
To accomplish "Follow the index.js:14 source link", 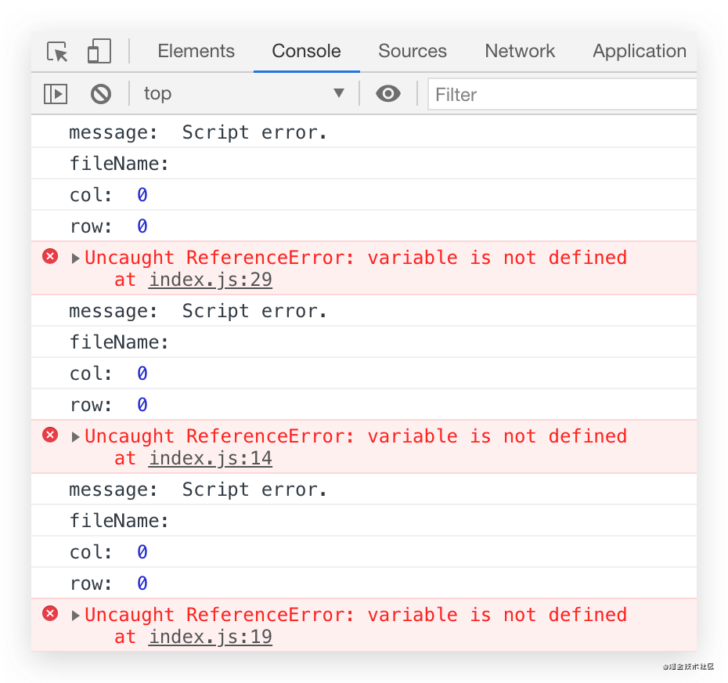I will coord(211,458).
